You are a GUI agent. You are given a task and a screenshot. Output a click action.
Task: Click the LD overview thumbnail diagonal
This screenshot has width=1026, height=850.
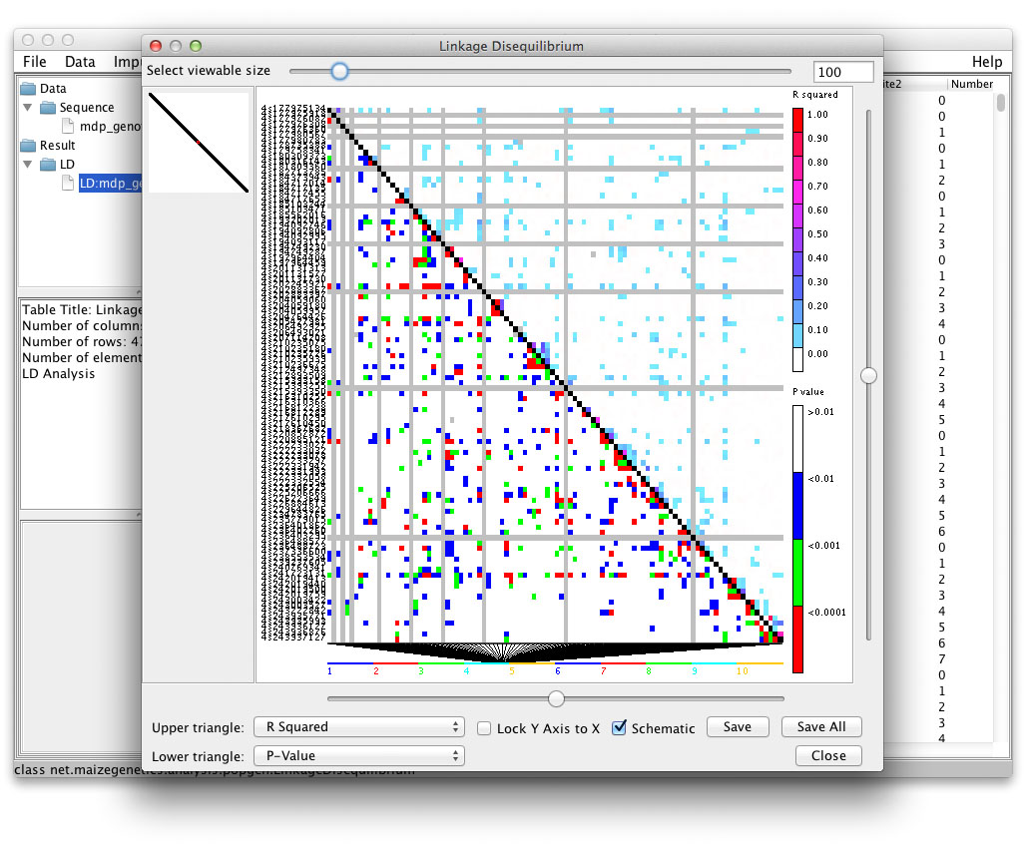coord(199,143)
